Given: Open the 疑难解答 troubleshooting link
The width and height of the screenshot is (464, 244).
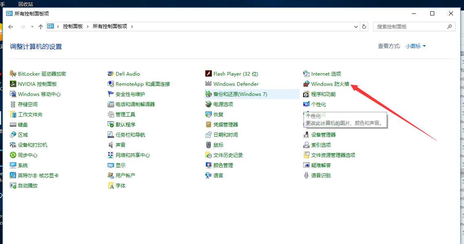Looking at the screenshot, I should 321,166.
